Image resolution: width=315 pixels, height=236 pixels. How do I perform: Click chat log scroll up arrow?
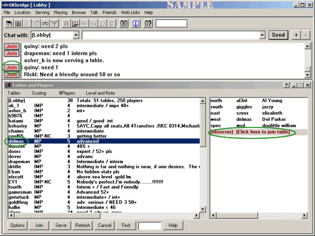tap(307, 46)
